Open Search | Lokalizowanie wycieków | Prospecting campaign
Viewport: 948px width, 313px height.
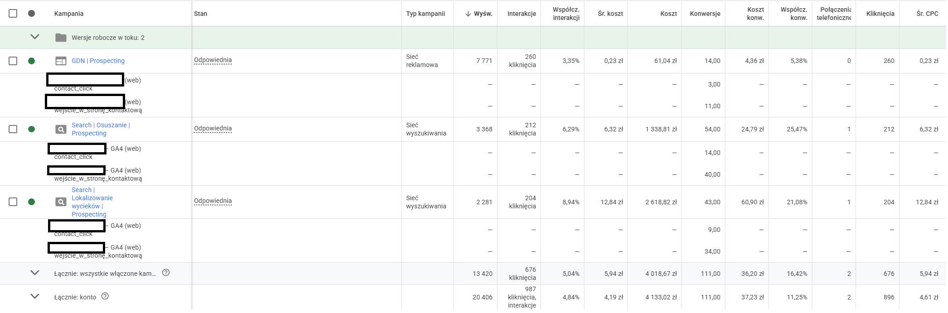92,202
